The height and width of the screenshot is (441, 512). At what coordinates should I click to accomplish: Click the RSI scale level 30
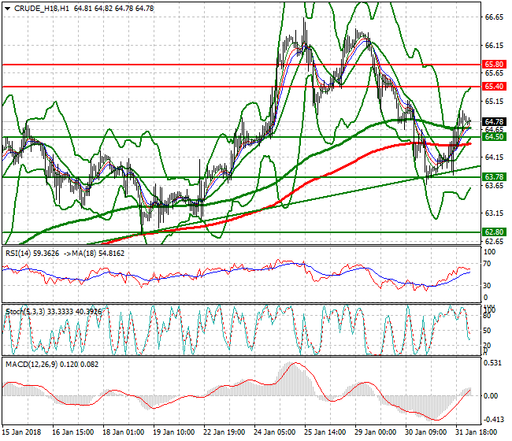click(487, 285)
